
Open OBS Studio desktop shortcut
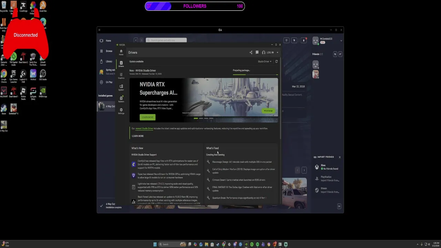[43, 75]
